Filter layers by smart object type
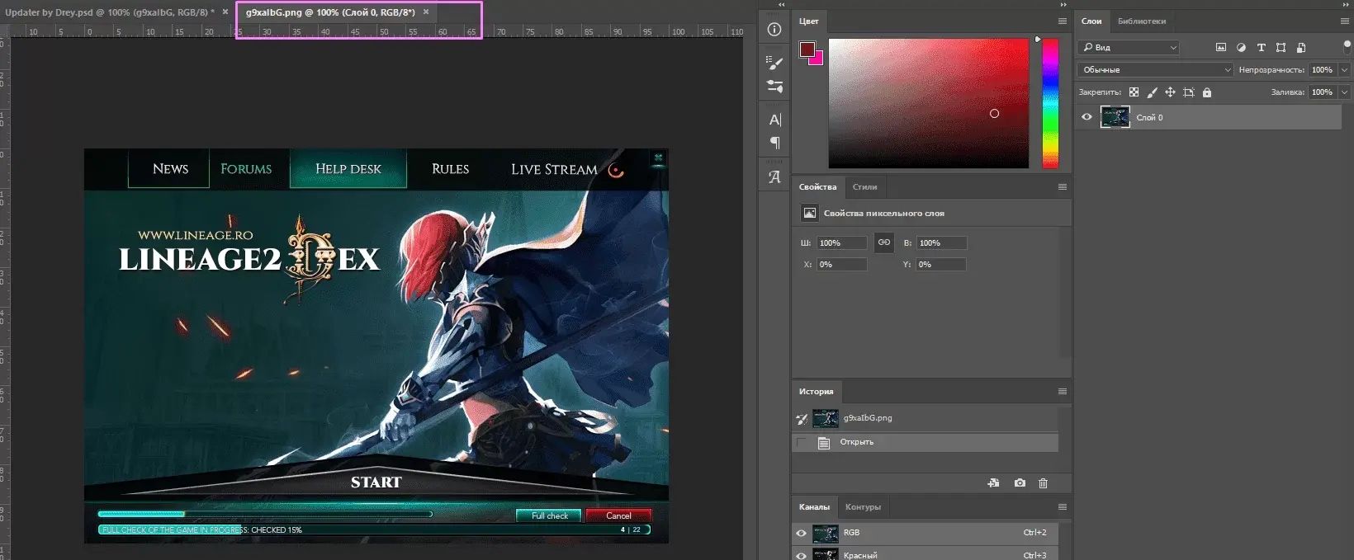This screenshot has height=560, width=1354. (1301, 48)
